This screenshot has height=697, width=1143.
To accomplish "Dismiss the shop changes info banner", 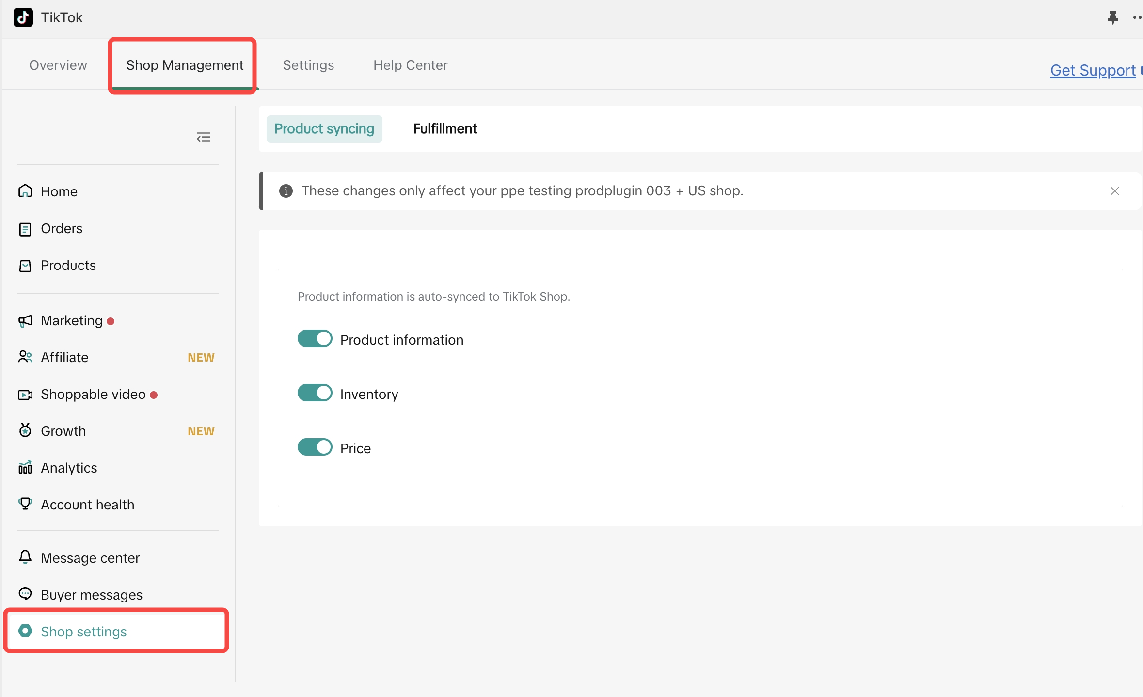I will pos(1115,191).
